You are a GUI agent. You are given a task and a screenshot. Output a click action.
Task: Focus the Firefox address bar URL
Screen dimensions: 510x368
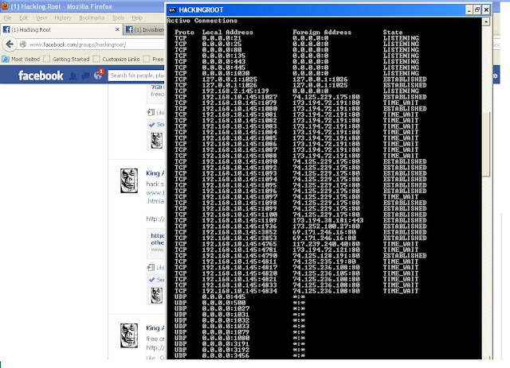tap(78, 45)
